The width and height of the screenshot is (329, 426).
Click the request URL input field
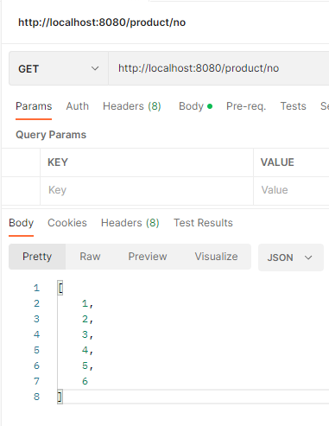point(218,68)
